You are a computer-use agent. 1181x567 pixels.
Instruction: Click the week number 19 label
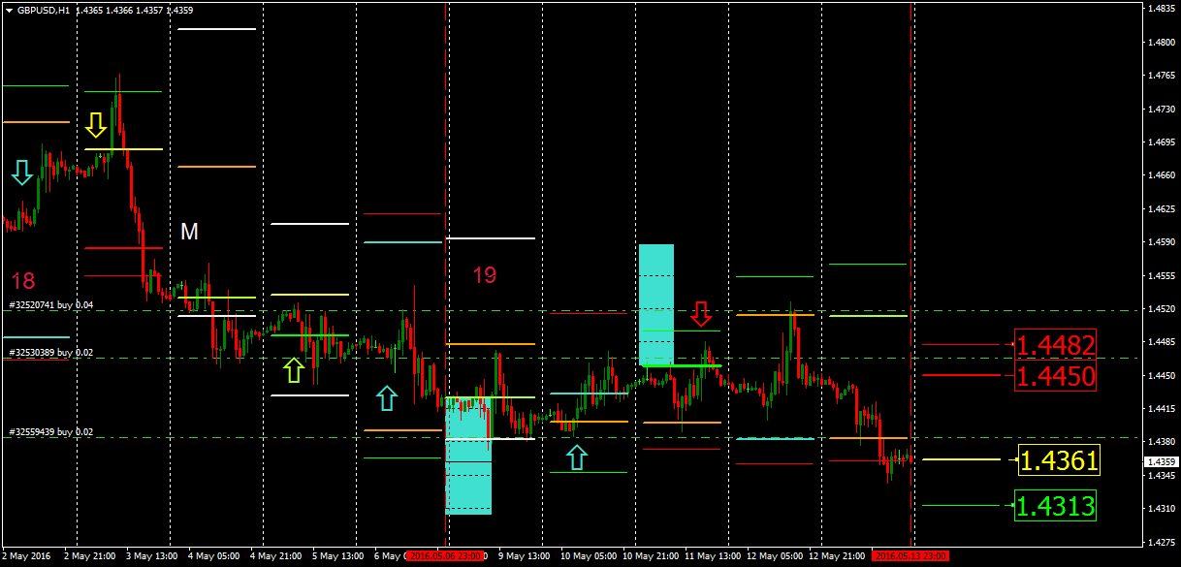tap(485, 275)
